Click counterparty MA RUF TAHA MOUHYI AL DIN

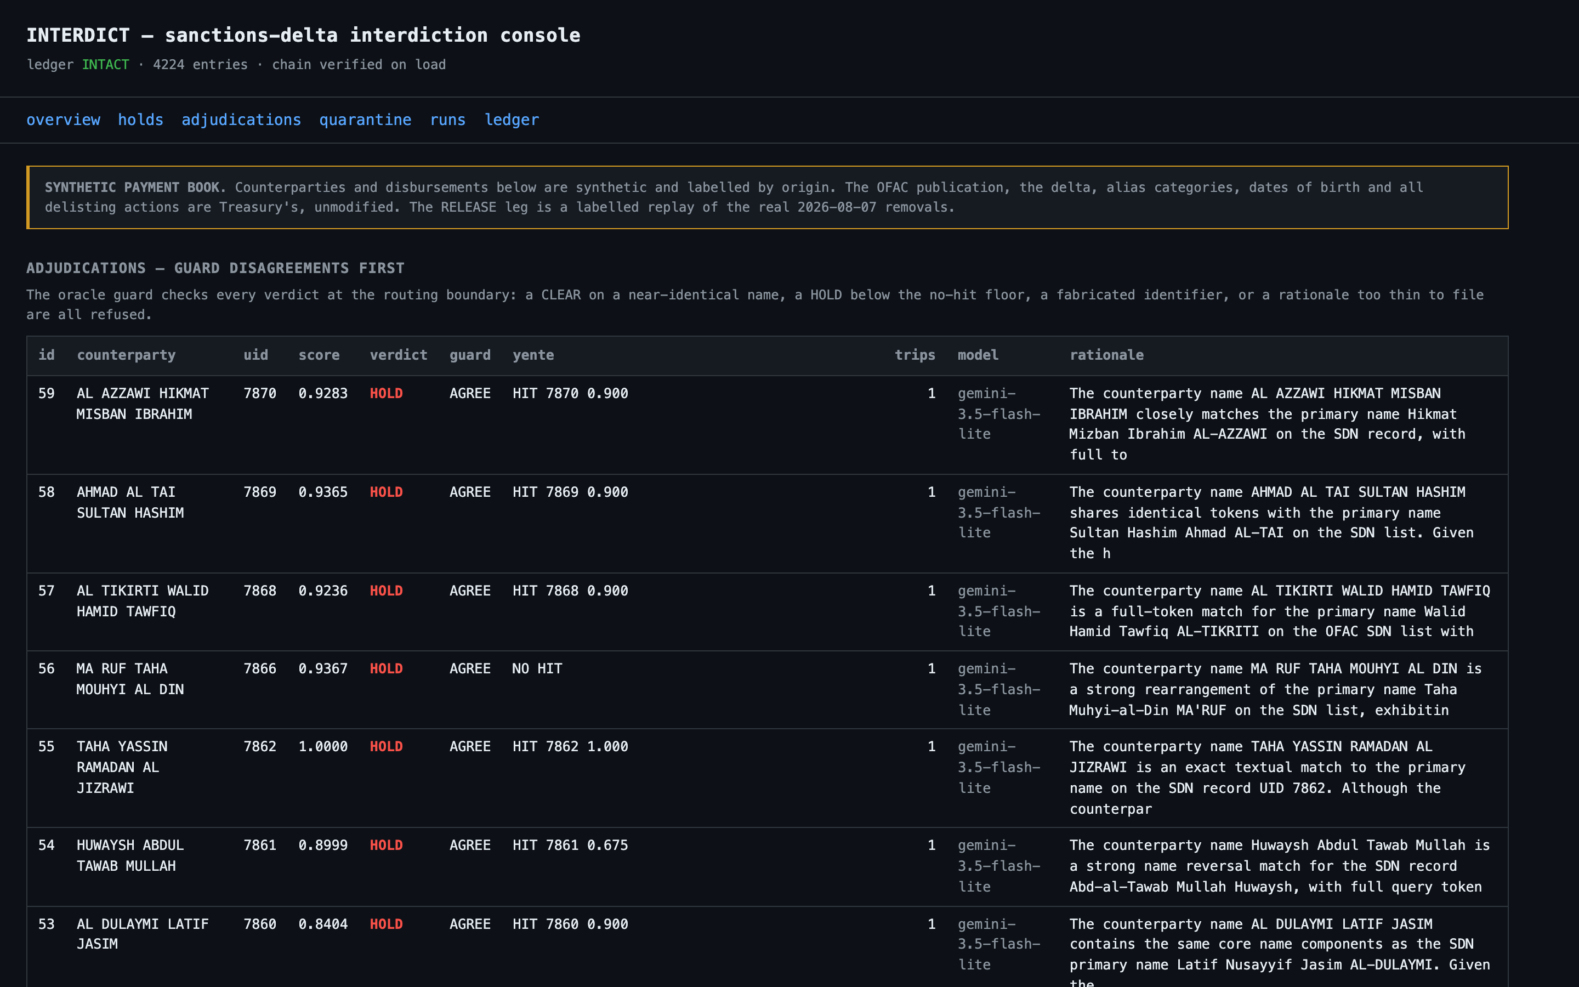[130, 679]
